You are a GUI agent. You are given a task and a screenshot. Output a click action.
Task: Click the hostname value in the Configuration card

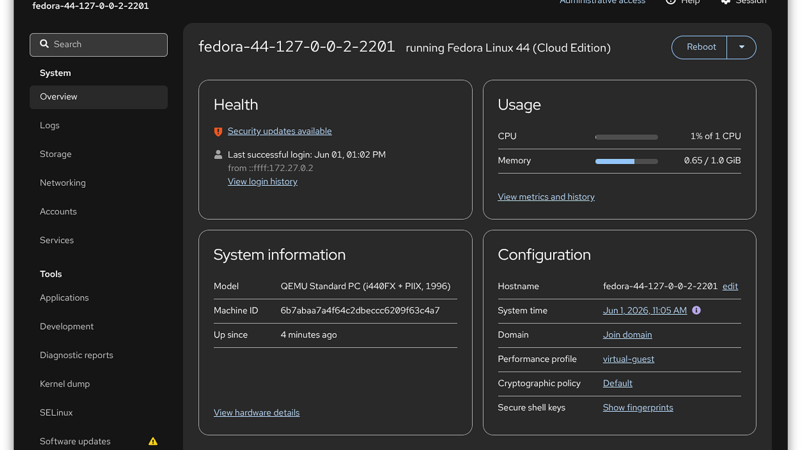[660, 286]
